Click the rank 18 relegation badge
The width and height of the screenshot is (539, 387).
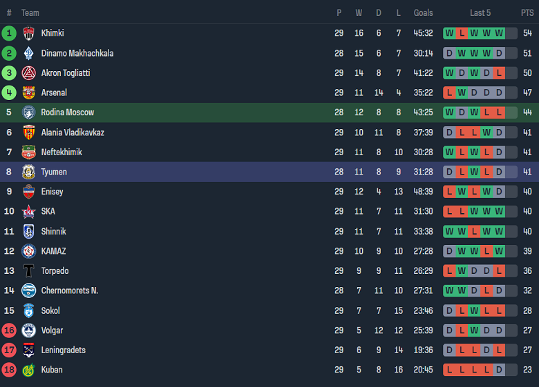click(x=9, y=370)
